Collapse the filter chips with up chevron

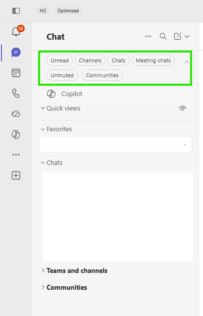tap(187, 62)
